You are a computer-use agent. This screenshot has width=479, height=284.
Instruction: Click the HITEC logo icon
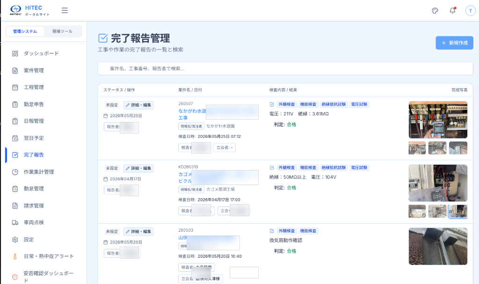(x=15, y=10)
